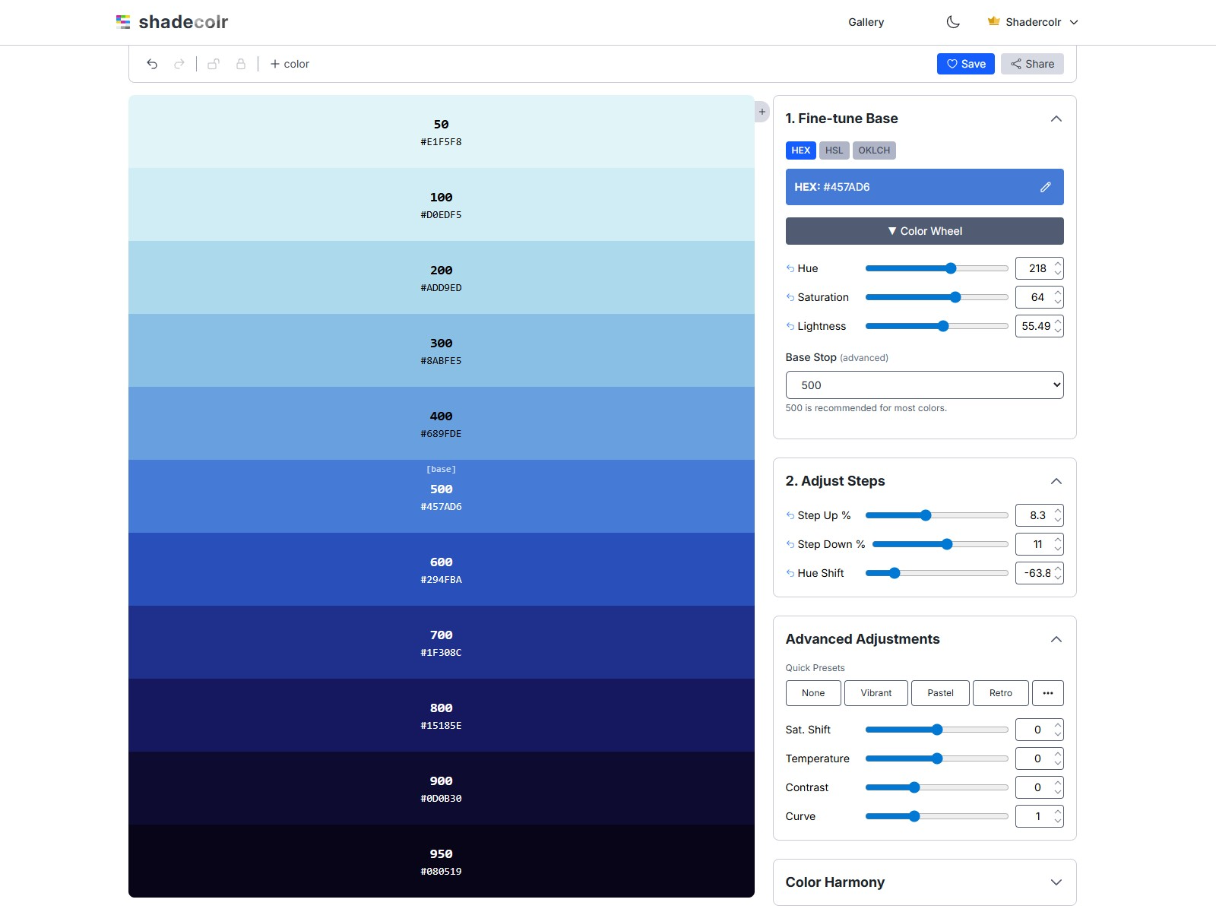Expand the Color Wheel panel

(x=925, y=231)
